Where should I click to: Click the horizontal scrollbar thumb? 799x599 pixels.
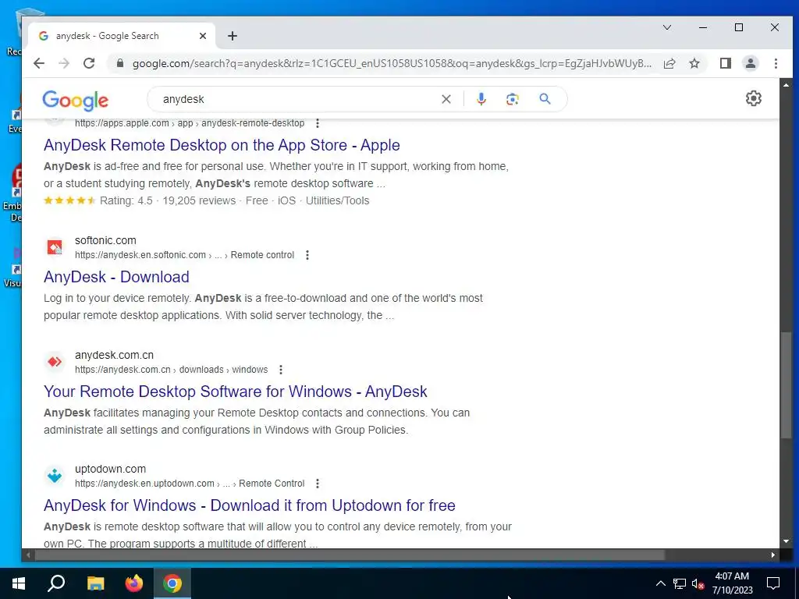click(350, 555)
